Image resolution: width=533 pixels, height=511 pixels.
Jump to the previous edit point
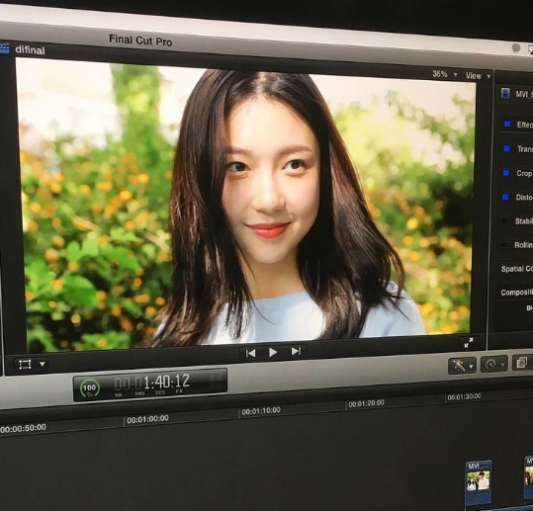251,354
